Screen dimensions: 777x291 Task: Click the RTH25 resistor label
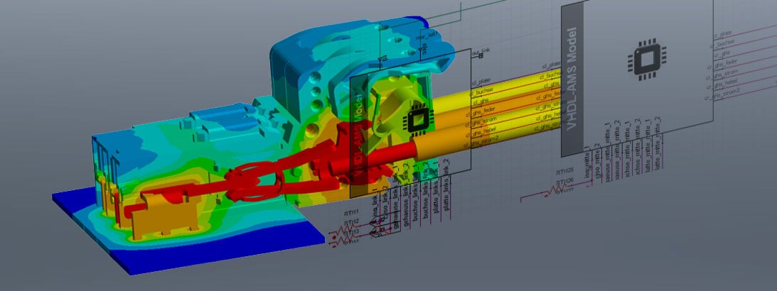(x=566, y=172)
